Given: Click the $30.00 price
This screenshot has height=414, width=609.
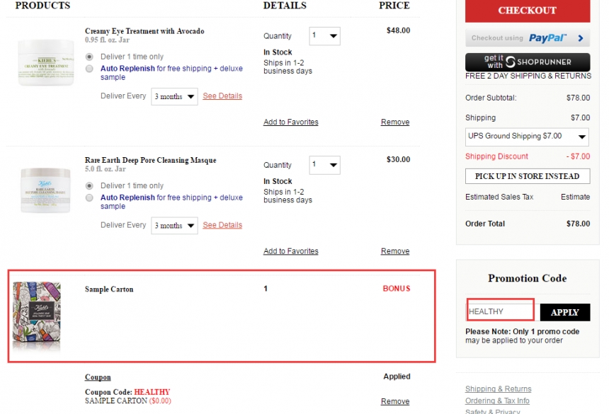Looking at the screenshot, I should (x=398, y=159).
